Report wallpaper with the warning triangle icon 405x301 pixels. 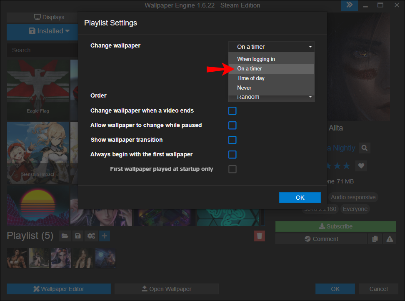[x=390, y=239]
